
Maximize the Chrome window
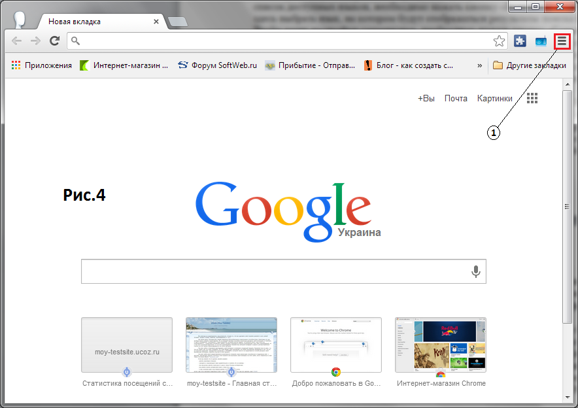pyautogui.click(x=535, y=7)
